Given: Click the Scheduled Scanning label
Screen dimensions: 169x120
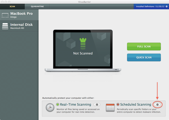Looking at the screenshot, I should coord(135,104).
